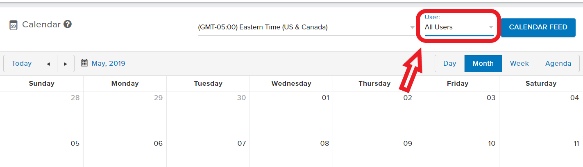The width and height of the screenshot is (583, 167).
Task: Select the All Users field
Action: pos(459,27)
